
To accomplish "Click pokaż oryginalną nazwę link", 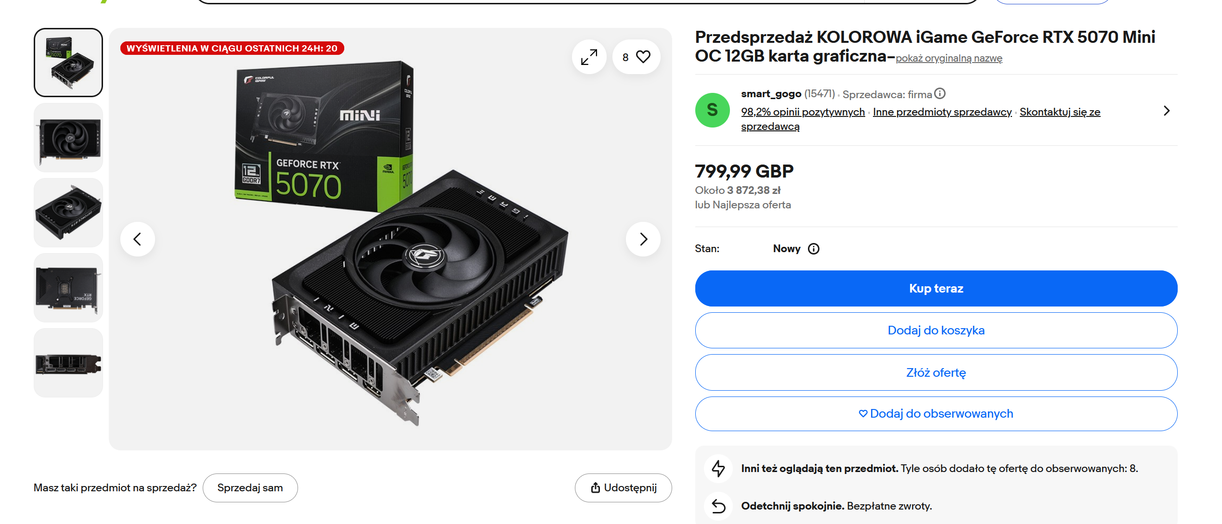I will point(949,58).
